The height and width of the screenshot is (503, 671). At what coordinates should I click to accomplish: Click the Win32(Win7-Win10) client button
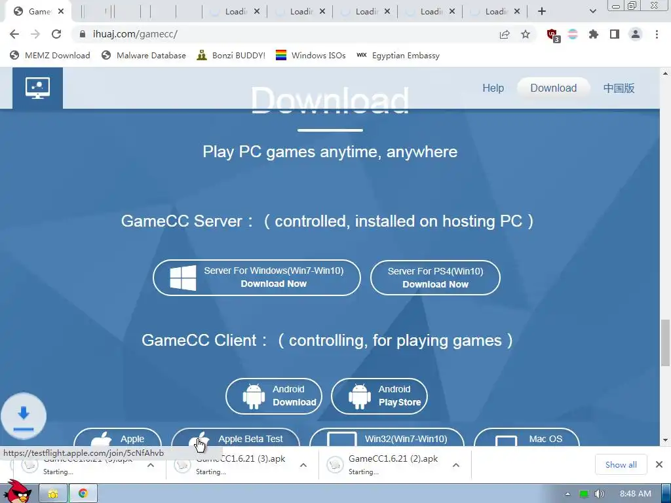pos(387,437)
